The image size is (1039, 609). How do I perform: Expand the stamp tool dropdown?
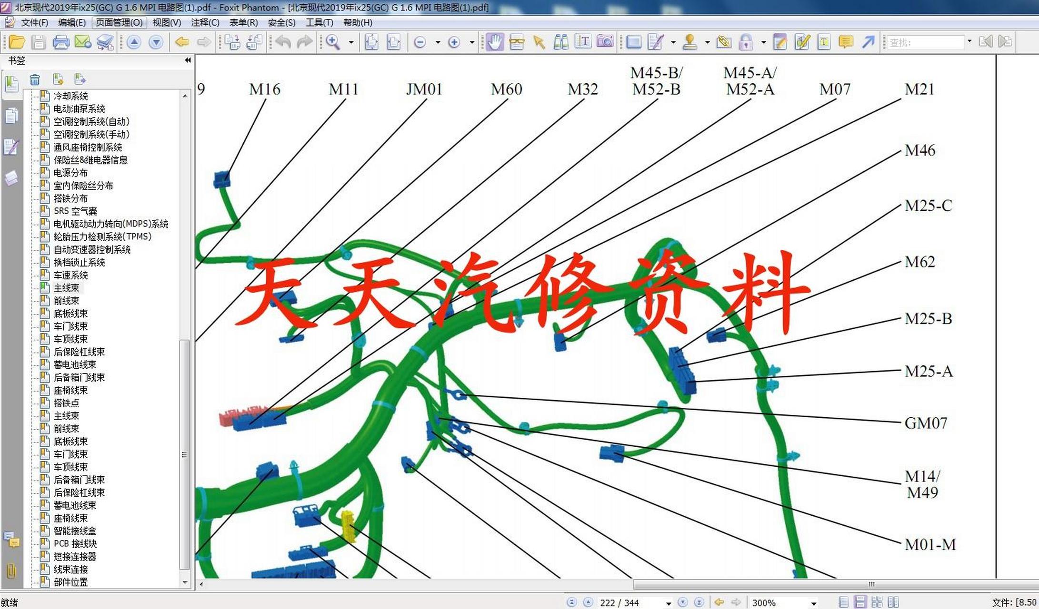(707, 42)
